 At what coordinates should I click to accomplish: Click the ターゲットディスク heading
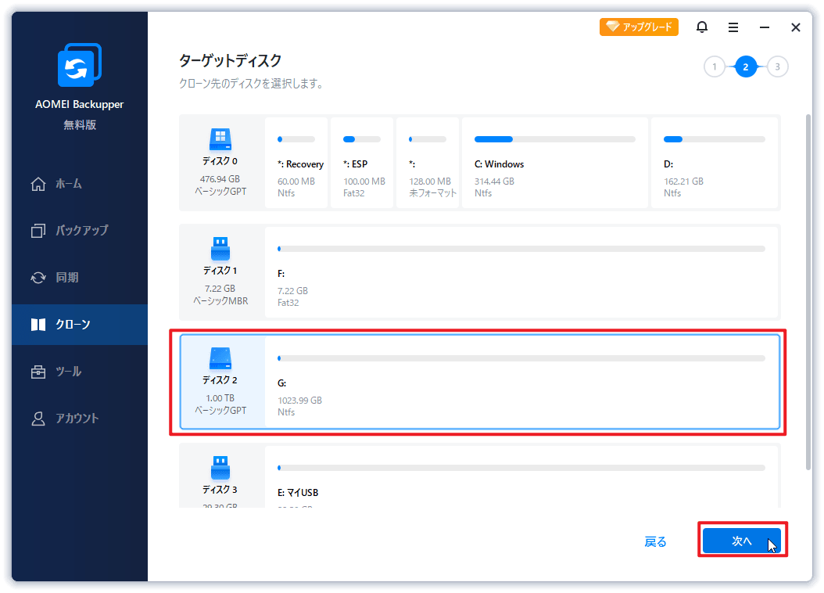pos(230,61)
